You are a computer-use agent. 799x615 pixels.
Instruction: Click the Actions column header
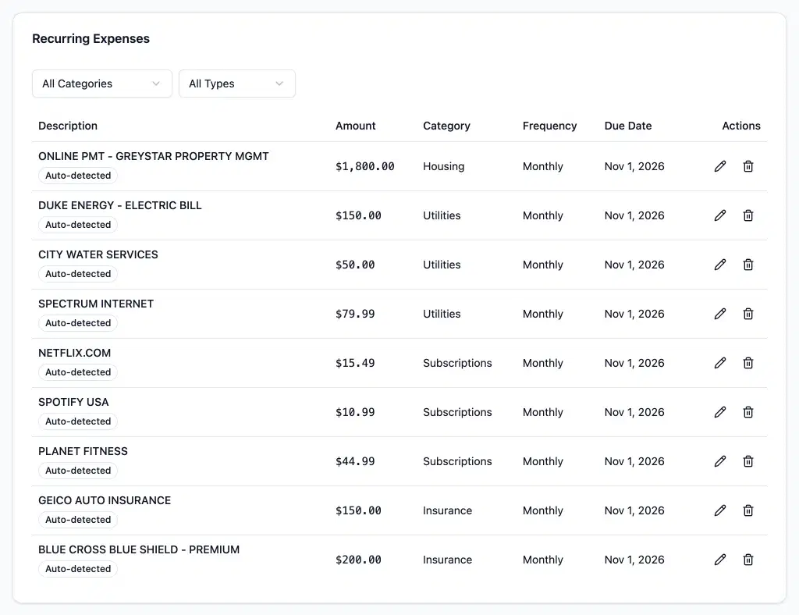tap(741, 126)
